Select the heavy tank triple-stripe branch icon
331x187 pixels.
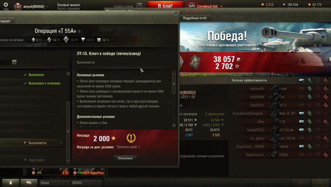point(66,39)
